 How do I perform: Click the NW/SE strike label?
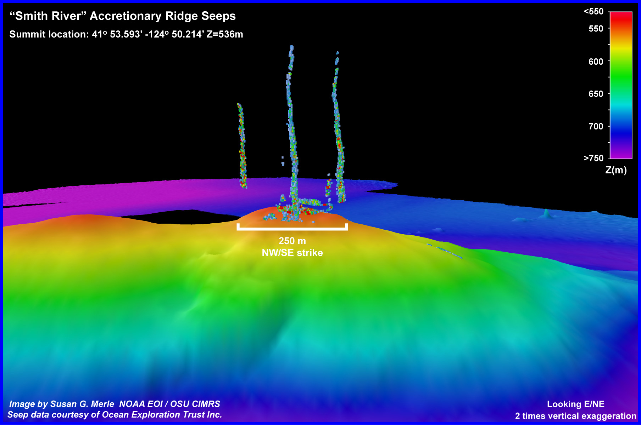pos(292,253)
